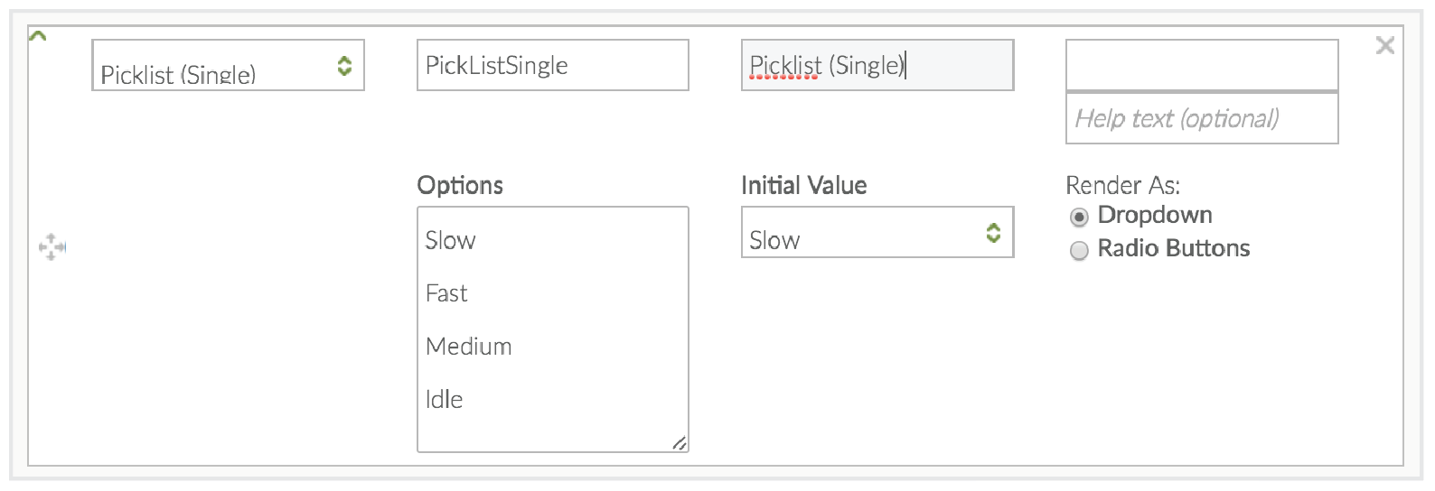1435x491 pixels.
Task: Focus the Picklist (Single) label text box
Action: 877,65
